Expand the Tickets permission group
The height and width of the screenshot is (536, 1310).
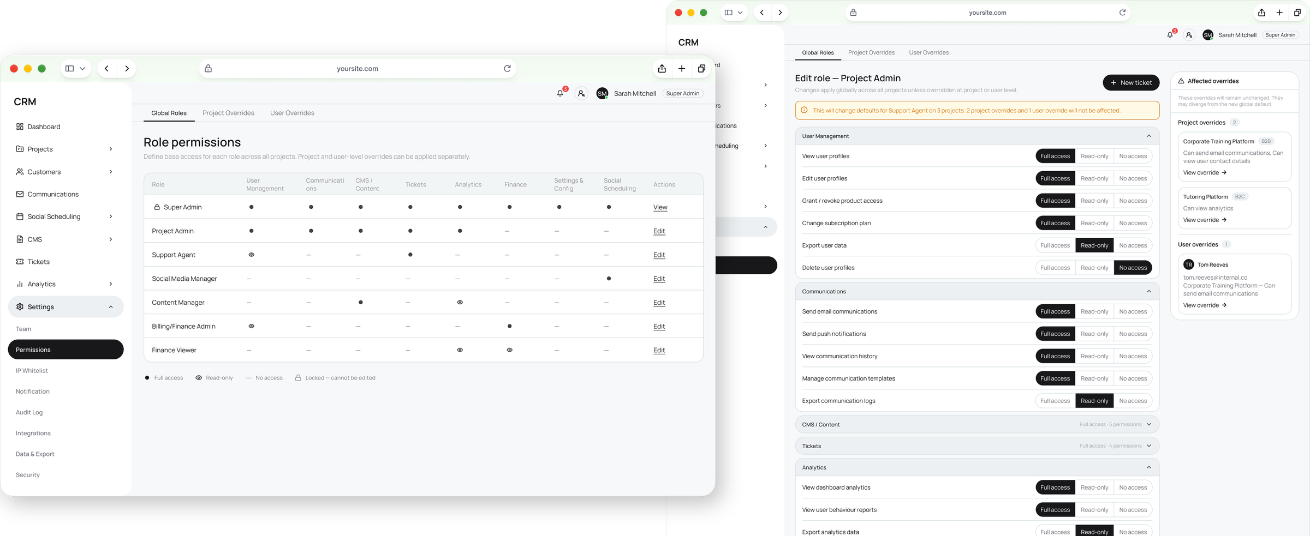pos(1149,446)
